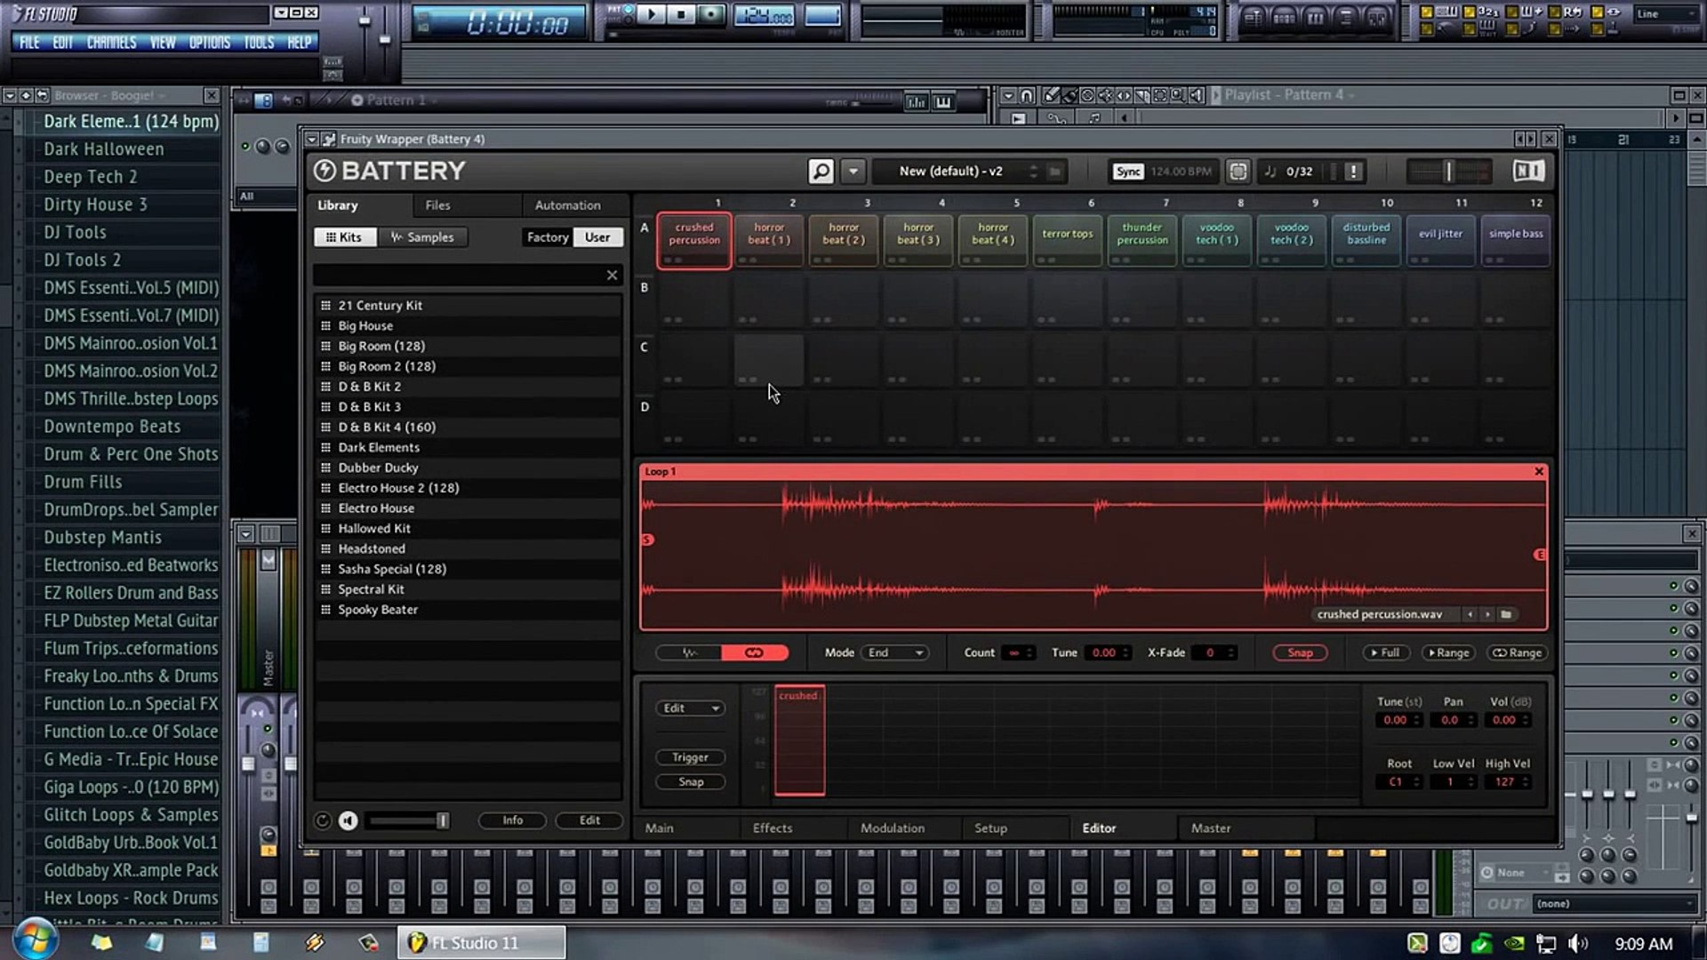Select the playlist zoom tool
This screenshot has height=960, width=1707.
pyautogui.click(x=1178, y=95)
